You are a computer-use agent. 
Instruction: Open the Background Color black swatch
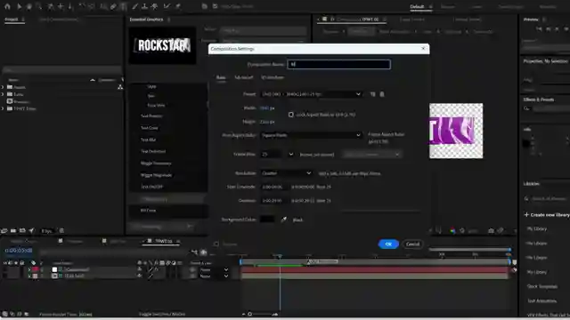click(267, 220)
